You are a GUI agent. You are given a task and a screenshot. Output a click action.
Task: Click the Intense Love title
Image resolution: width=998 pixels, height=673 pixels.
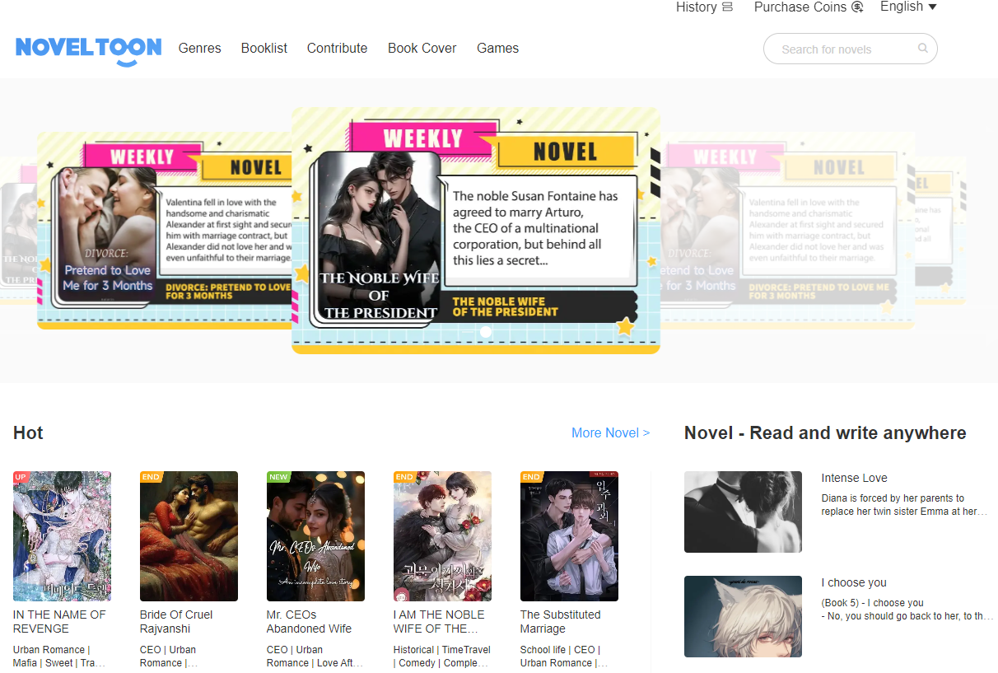(x=854, y=478)
